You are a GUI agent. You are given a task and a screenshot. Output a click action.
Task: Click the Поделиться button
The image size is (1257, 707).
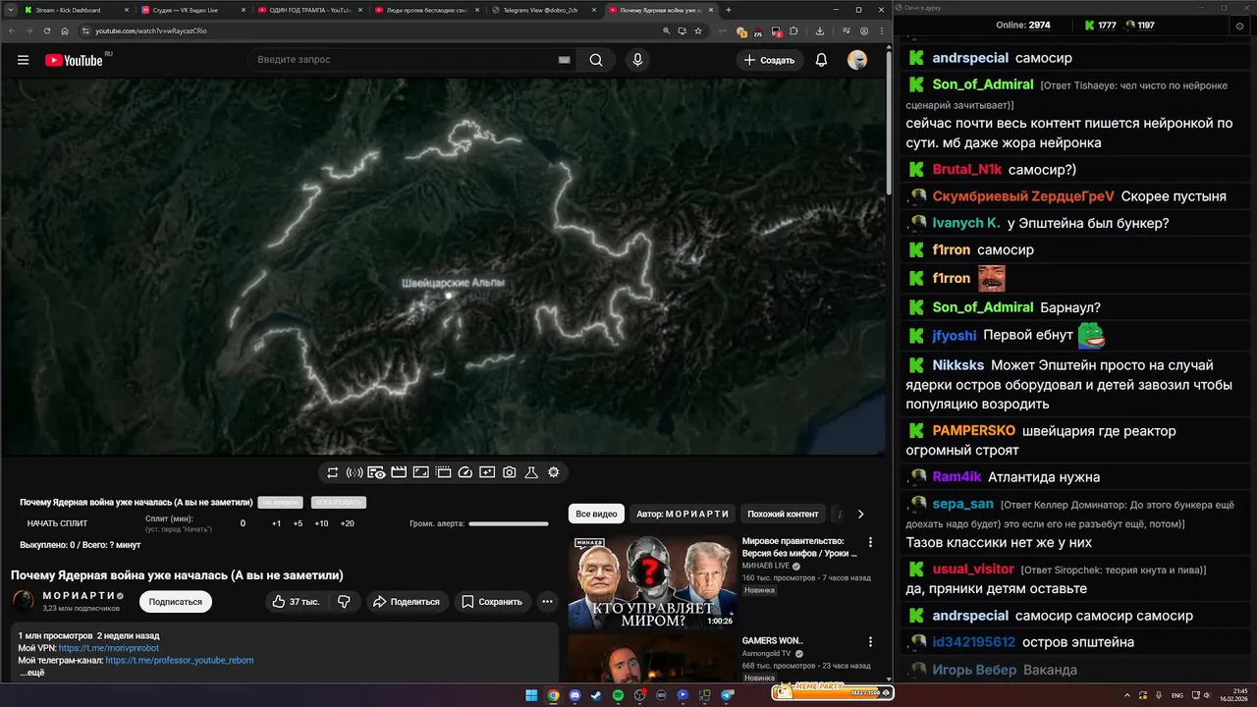tap(407, 602)
